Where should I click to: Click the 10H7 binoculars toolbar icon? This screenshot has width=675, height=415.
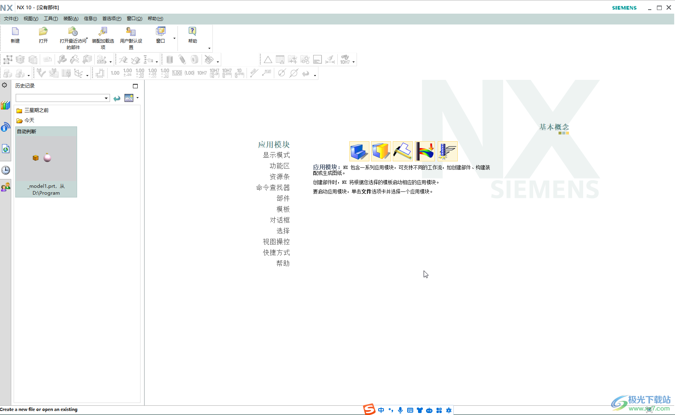pos(345,60)
